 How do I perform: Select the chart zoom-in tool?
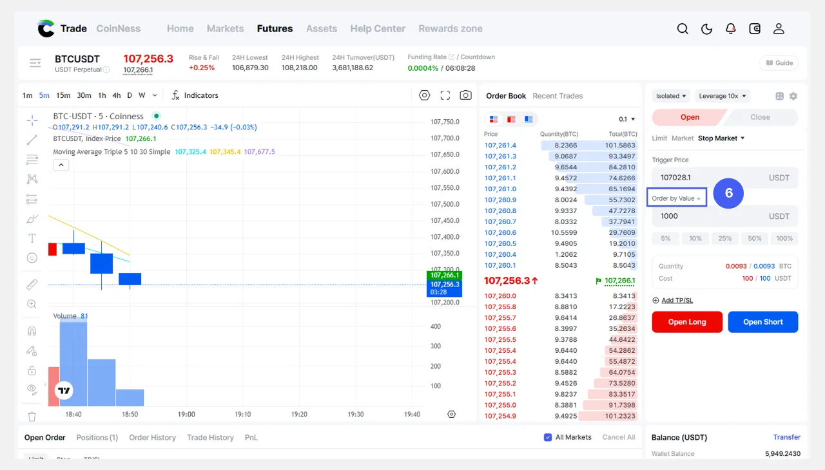click(32, 304)
